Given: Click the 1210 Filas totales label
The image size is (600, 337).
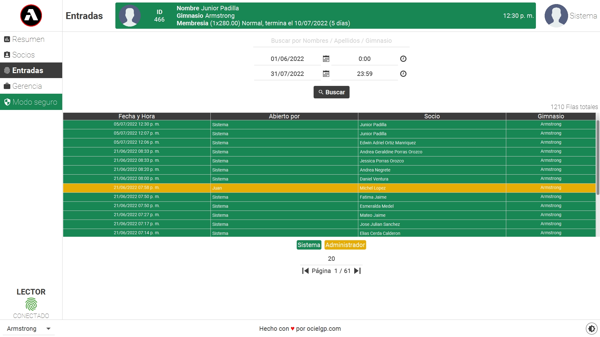Looking at the screenshot, I should [574, 107].
